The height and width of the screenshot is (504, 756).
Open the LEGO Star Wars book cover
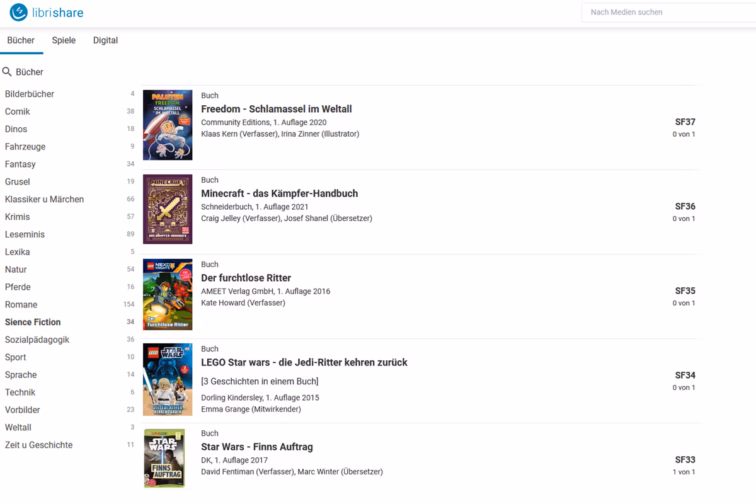click(x=168, y=379)
